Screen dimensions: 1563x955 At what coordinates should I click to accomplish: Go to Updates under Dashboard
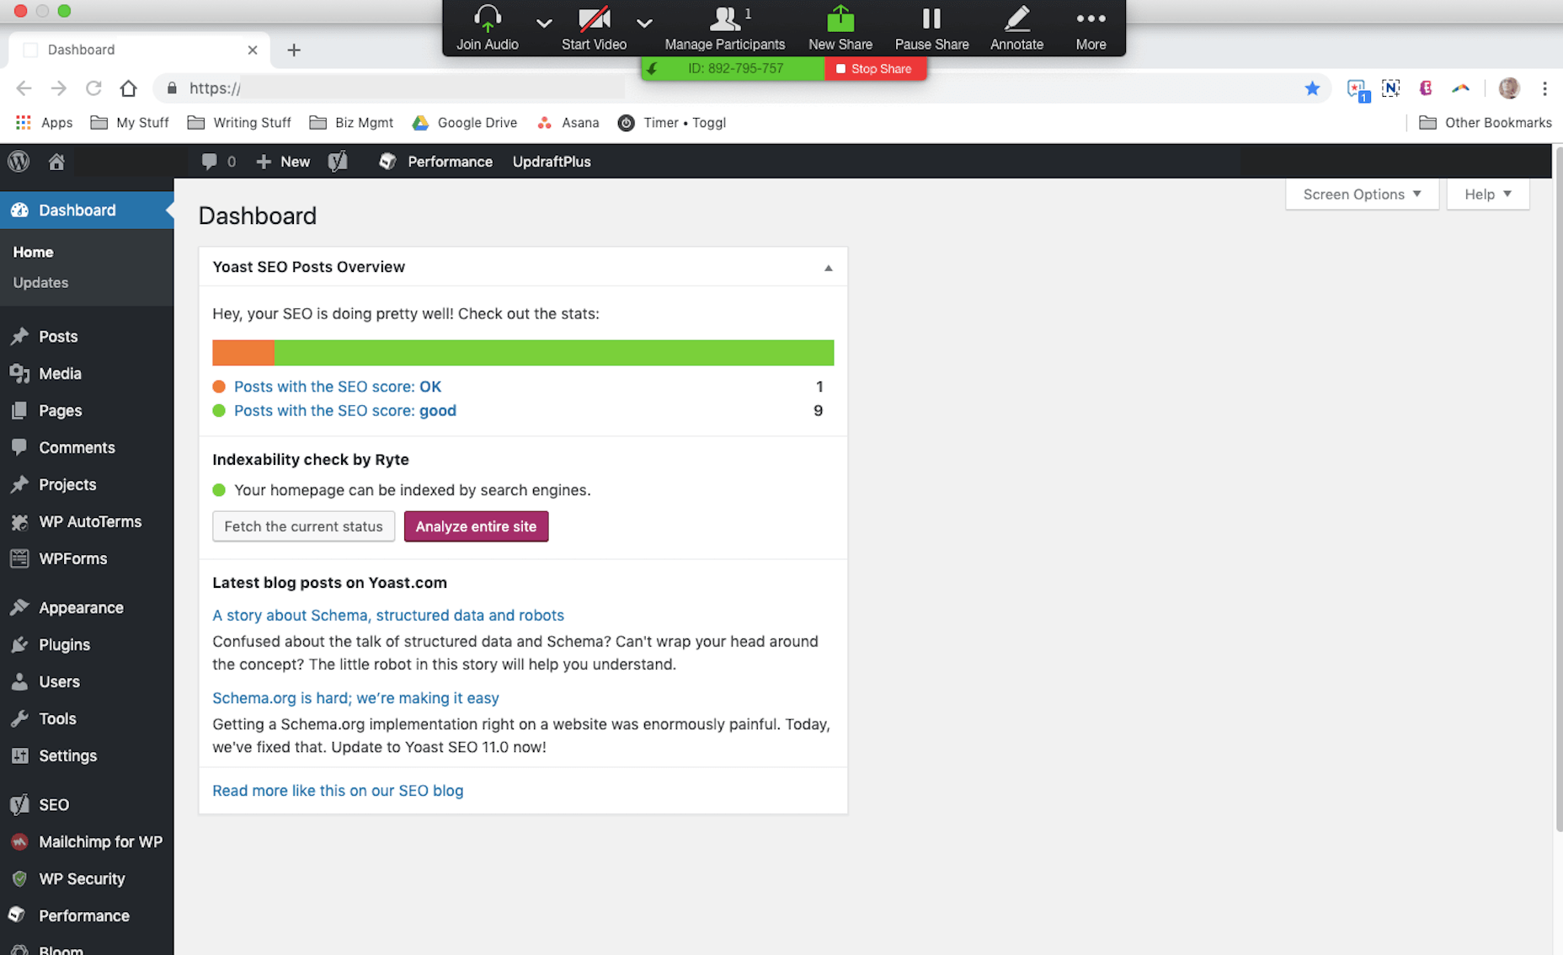click(40, 283)
